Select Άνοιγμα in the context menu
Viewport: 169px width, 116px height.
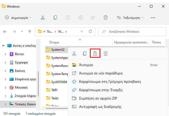point(118,65)
